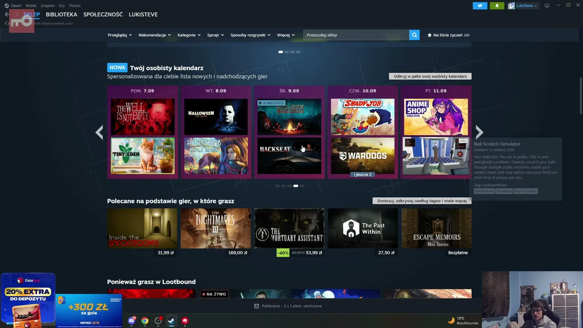This screenshot has width=583, height=328.
Task: Click the Steam logo in the title bar
Action: tap(6, 5)
